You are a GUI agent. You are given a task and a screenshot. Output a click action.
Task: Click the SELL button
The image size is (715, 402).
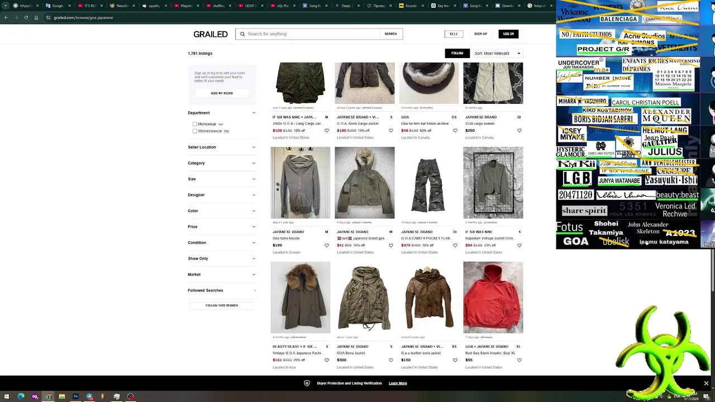pos(454,34)
